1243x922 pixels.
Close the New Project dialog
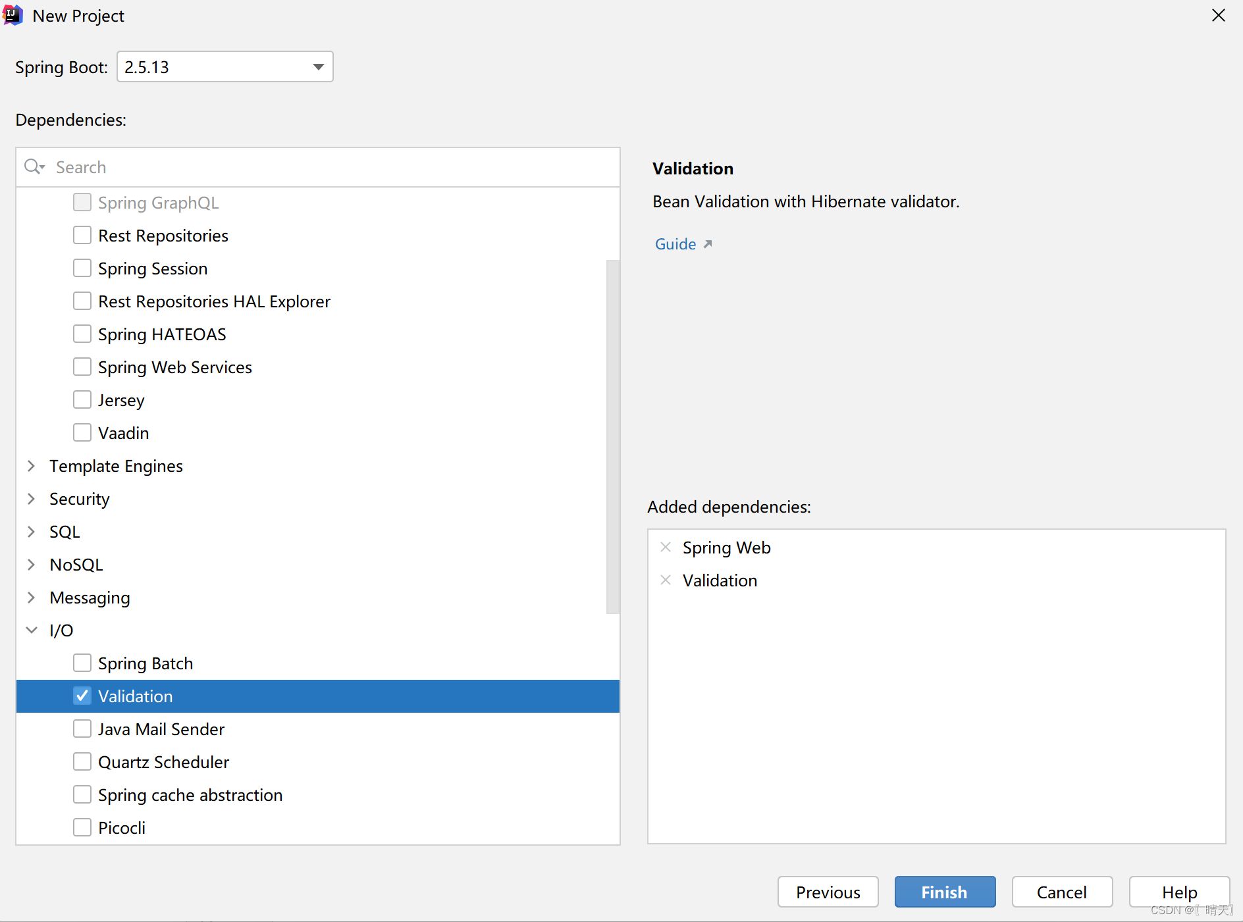tap(1219, 15)
